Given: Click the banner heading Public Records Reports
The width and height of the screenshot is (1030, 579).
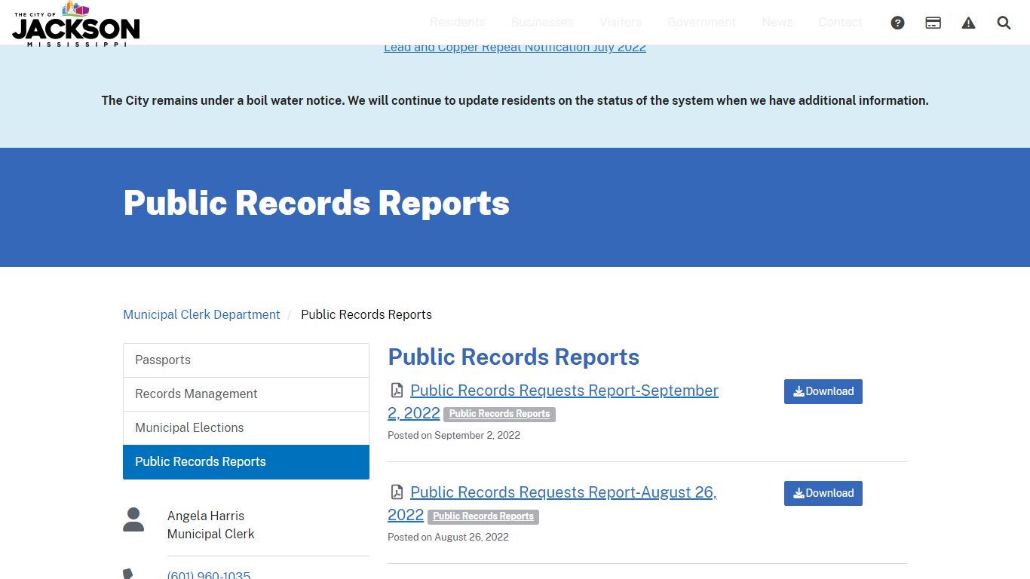Looking at the screenshot, I should click(x=317, y=203).
